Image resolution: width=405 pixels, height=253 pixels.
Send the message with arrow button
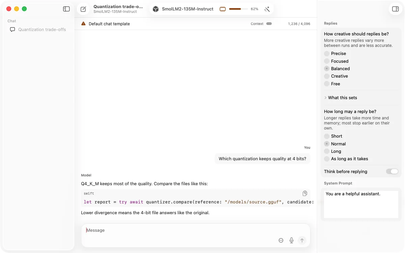coord(302,240)
